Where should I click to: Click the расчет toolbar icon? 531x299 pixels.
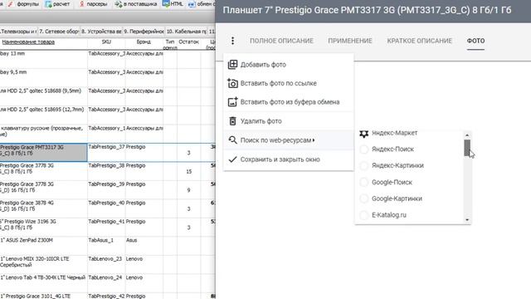click(49, 4)
